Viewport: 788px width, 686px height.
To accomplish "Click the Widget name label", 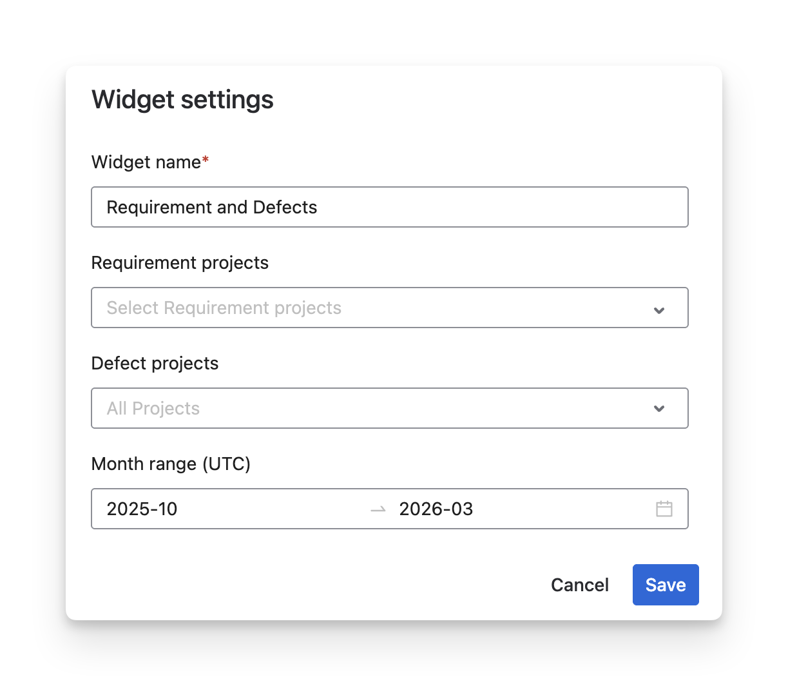I will [146, 162].
